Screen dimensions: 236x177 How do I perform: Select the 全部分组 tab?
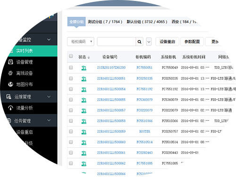pyautogui.click(x=76, y=22)
